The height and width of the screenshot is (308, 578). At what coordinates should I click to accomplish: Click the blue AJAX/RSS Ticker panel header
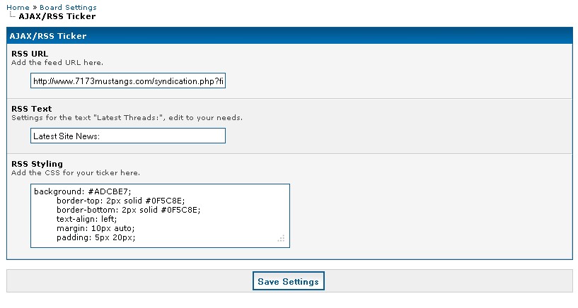(289, 35)
